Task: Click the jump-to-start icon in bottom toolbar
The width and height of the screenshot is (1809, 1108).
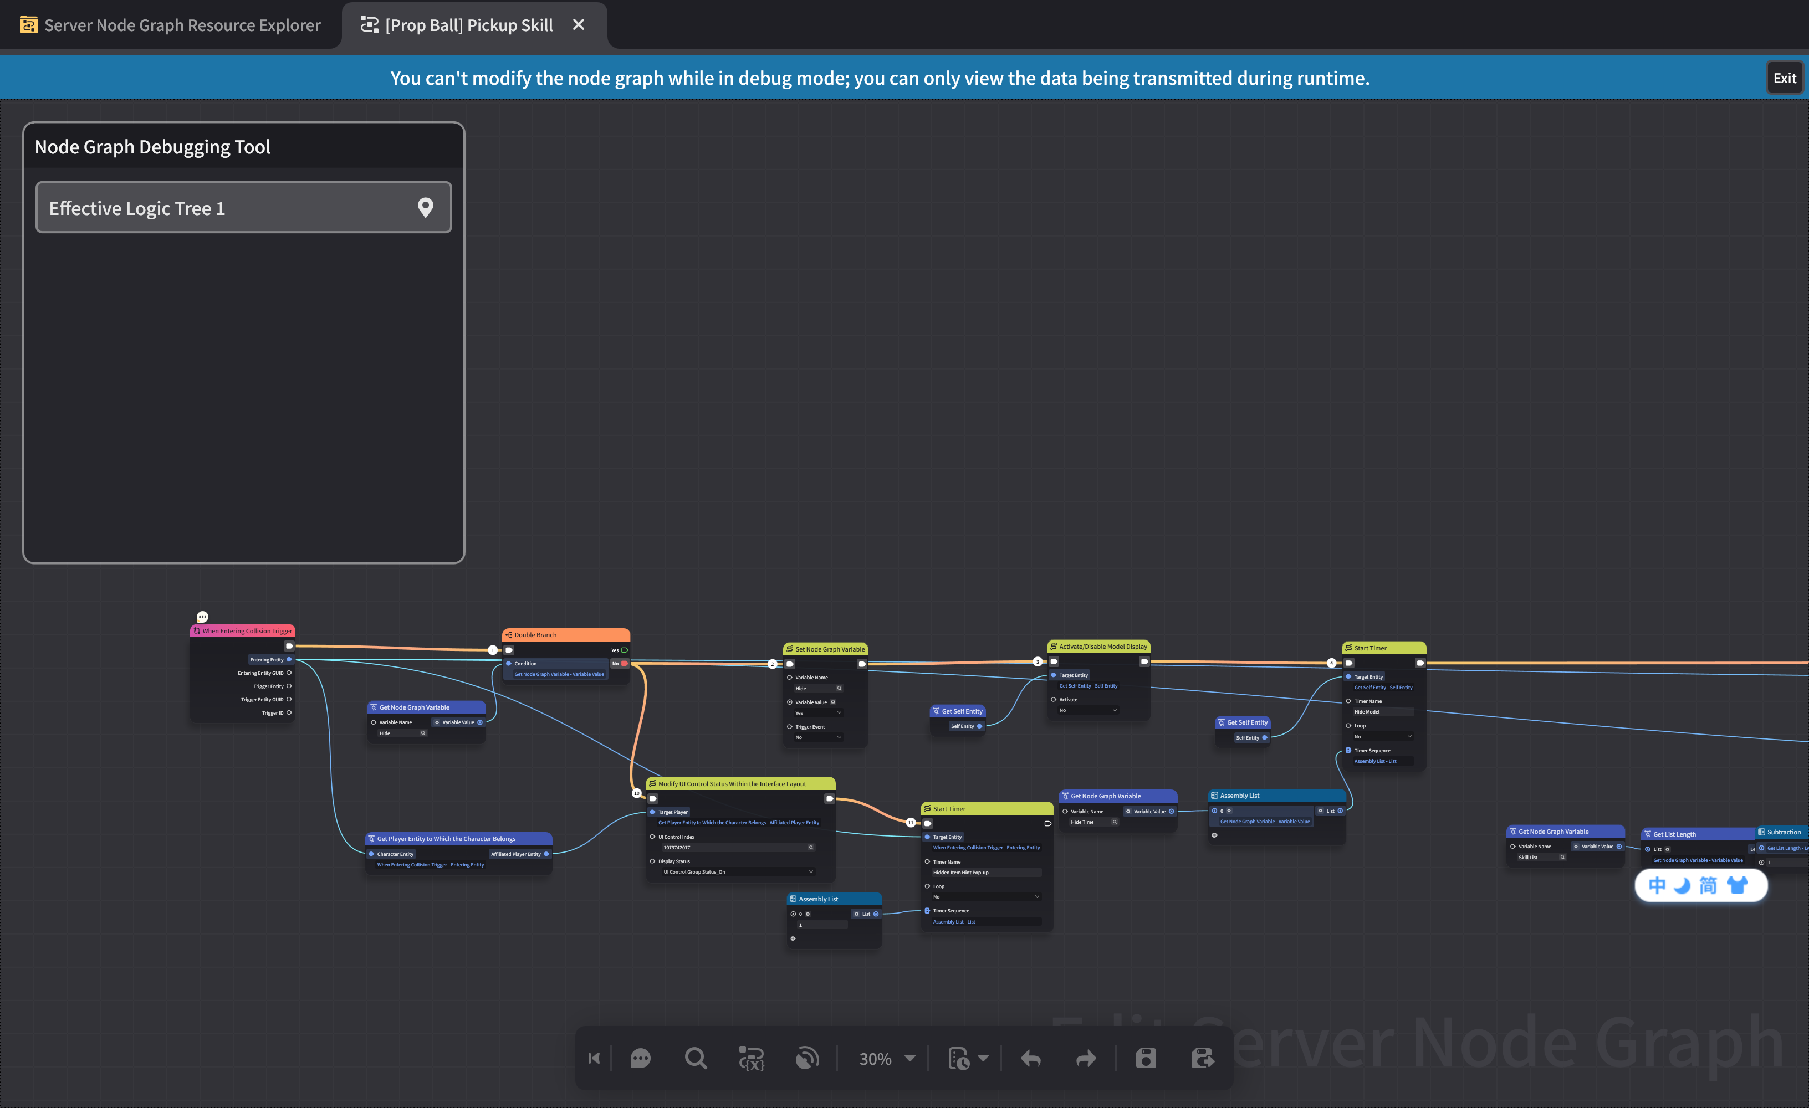Action: point(594,1058)
